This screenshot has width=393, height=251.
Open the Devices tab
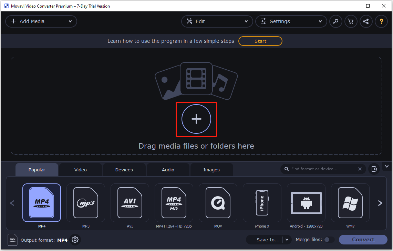124,170
